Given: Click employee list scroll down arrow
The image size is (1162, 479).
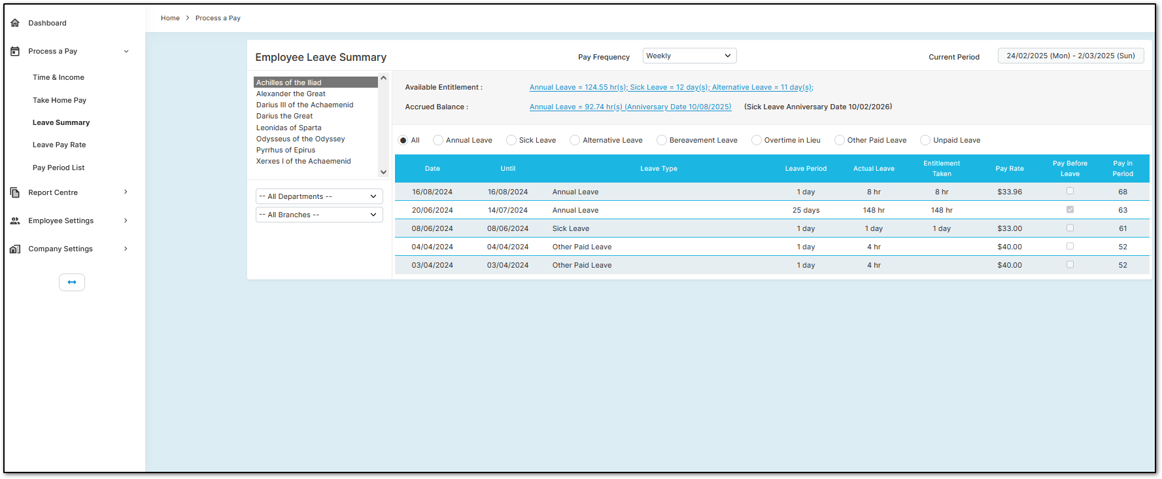Looking at the screenshot, I should point(384,172).
